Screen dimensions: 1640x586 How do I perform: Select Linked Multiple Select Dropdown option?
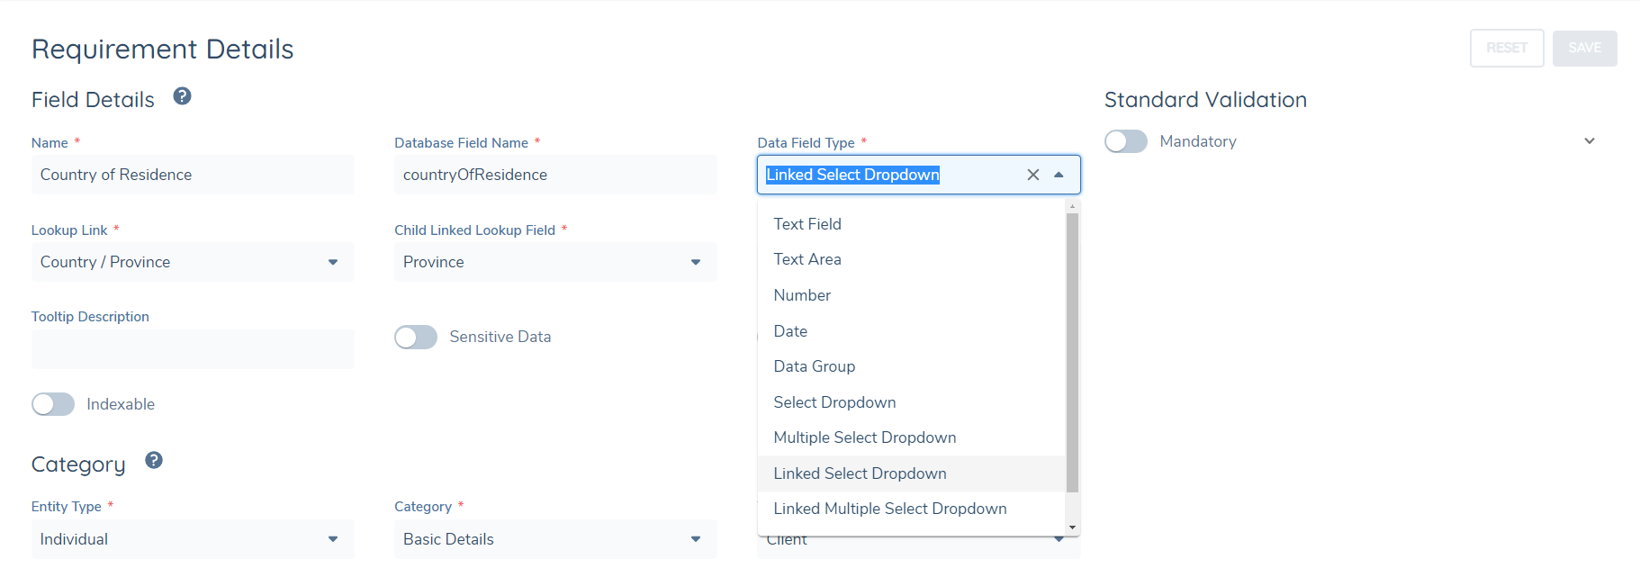point(889,509)
